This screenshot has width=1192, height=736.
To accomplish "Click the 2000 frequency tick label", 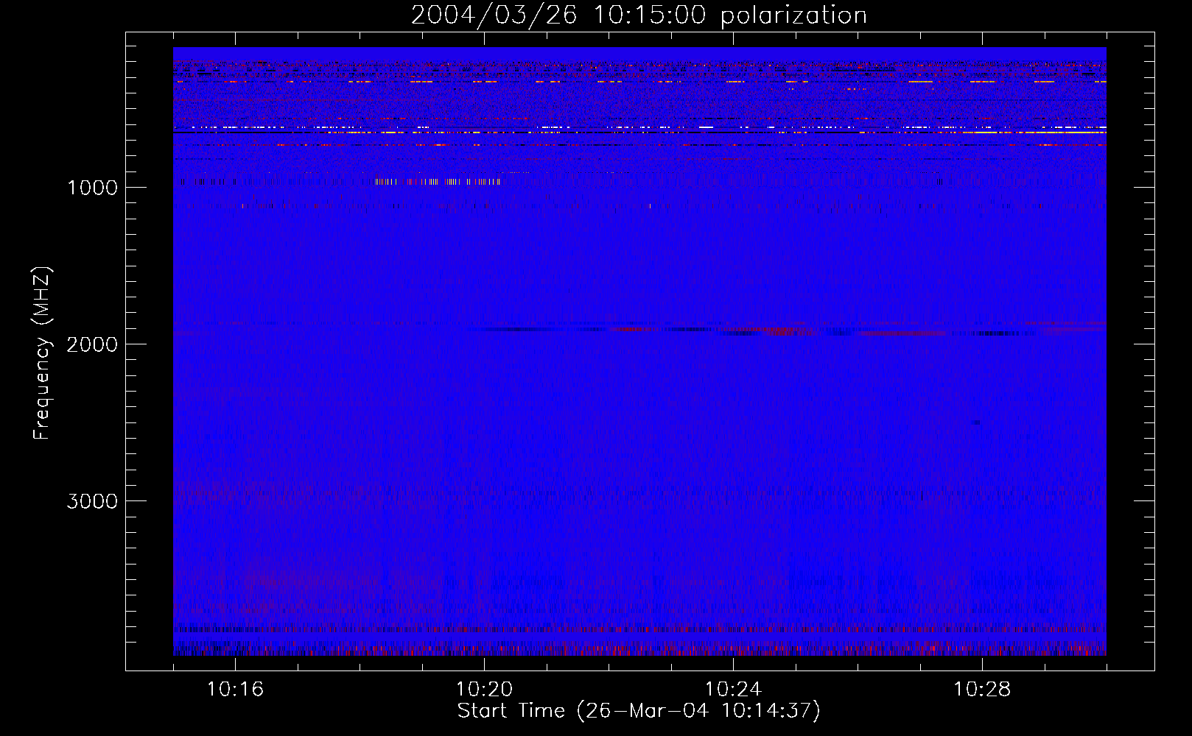I will click(x=92, y=344).
